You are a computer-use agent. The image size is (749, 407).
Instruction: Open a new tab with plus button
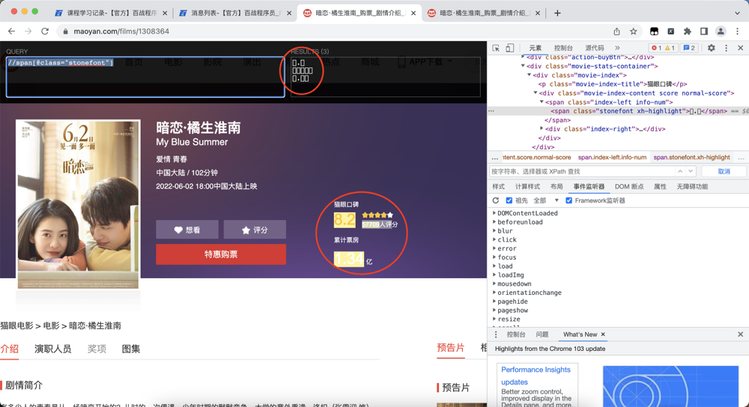[557, 13]
